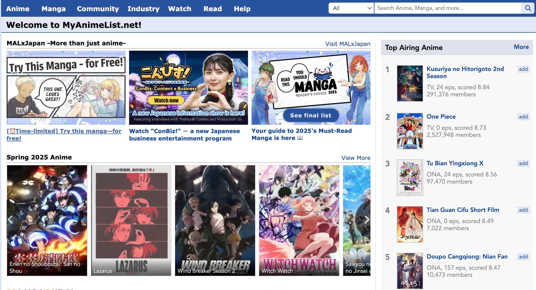Viewport: 536px width, 290px height.
Task: Add One Piece to my list
Action: 523,117
